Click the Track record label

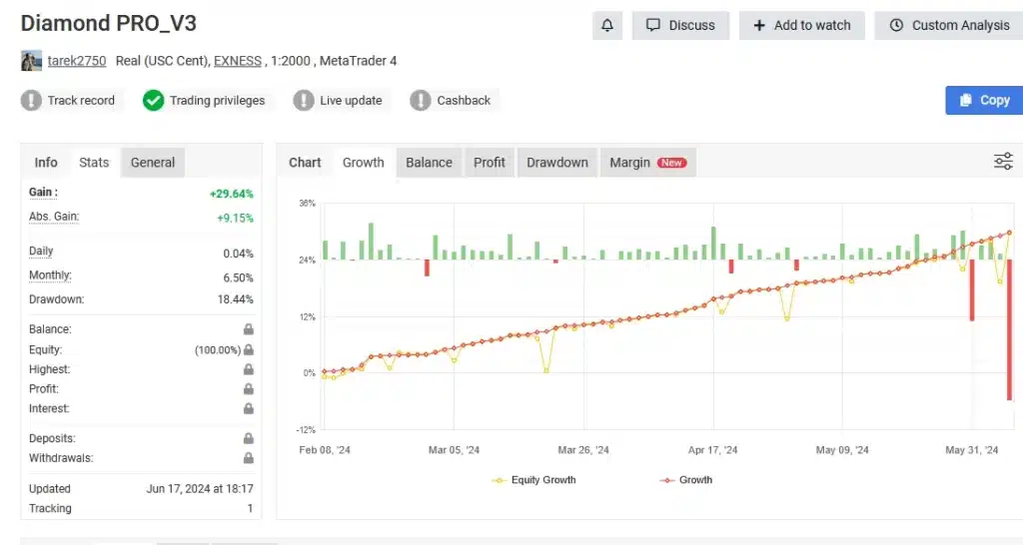pyautogui.click(x=81, y=101)
